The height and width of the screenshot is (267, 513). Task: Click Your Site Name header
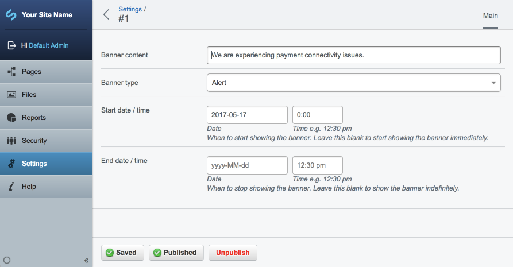(x=47, y=15)
